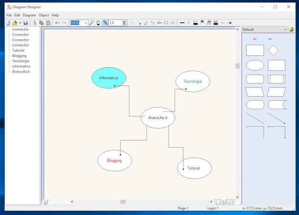Click the central Aranzulla.it ellipse on canvas
Image resolution: width=299 pixels, height=215 pixels.
pos(158,118)
